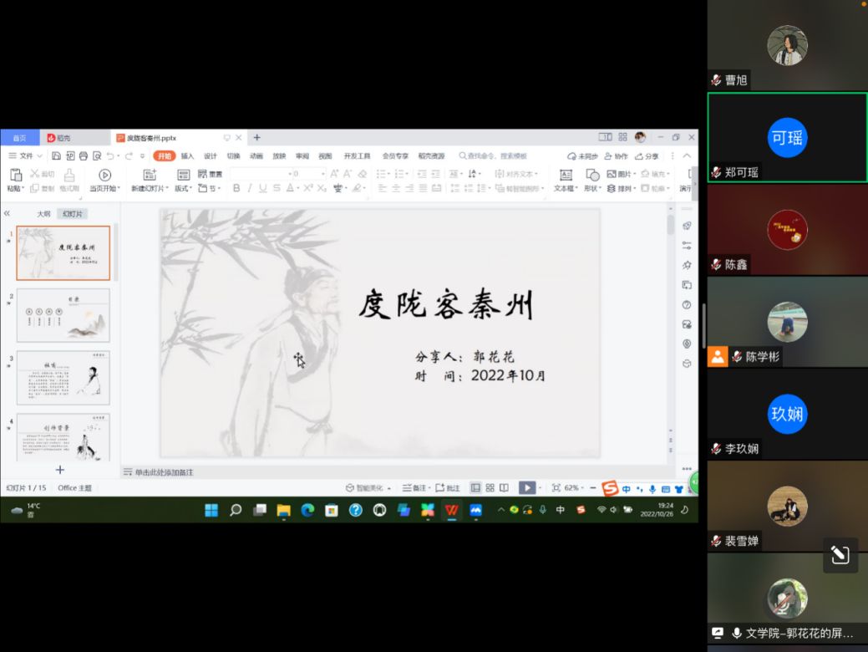Screen dimensions: 868x652
Task: Open the 插入 ribbon tab
Action: click(187, 156)
